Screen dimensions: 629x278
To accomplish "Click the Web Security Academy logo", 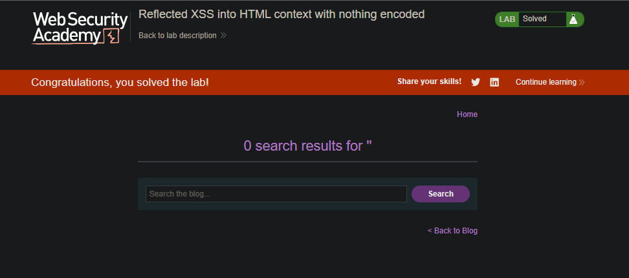I will point(80,28).
